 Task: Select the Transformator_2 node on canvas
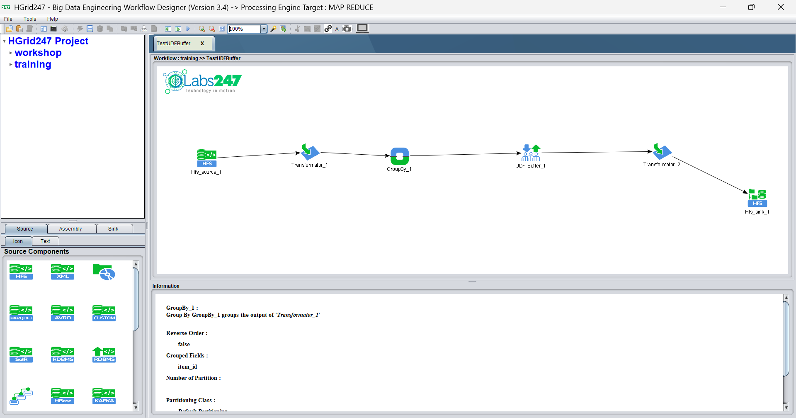coord(662,152)
